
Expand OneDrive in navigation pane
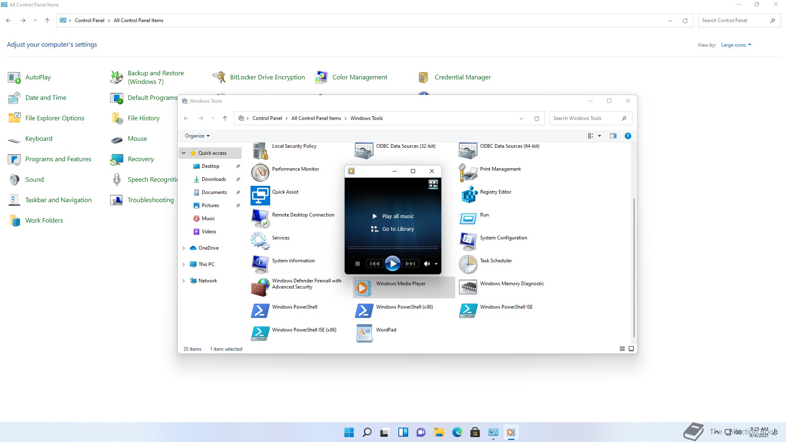pos(184,248)
